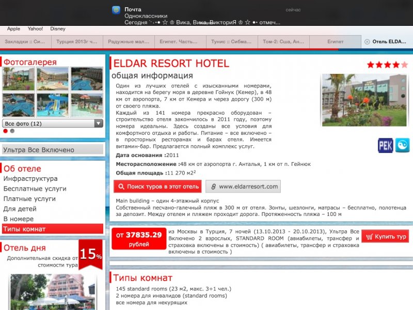Image resolution: width=413 pixels, height=310 pixels.
Task: Switch to the Египет tab
Action: point(335,42)
